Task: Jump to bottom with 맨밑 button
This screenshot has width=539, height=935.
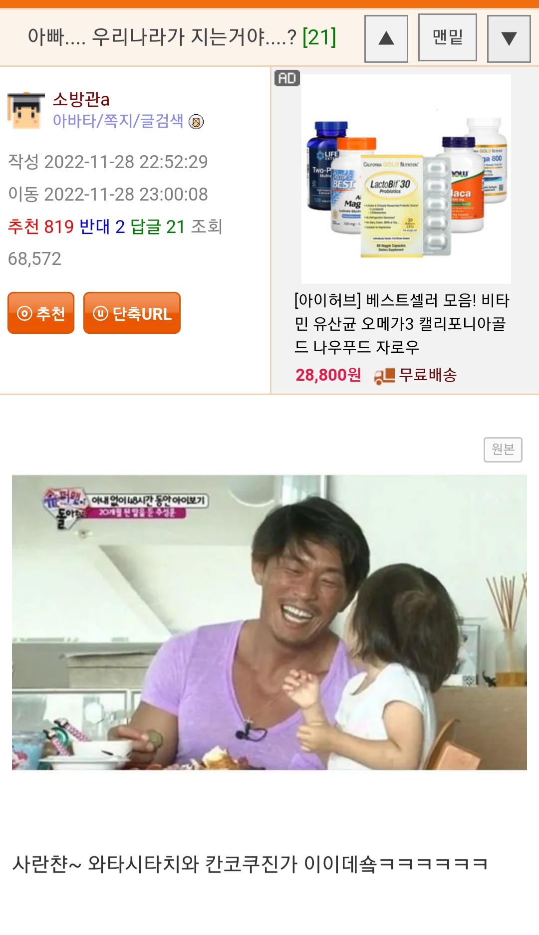Action: pos(447,37)
